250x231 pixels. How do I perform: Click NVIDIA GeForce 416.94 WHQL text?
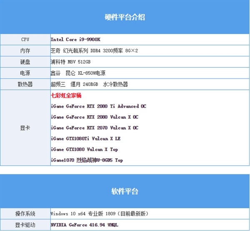[85, 225]
